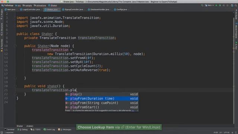Choose playFromStart() suggestion
The image size is (238, 134).
102,107
